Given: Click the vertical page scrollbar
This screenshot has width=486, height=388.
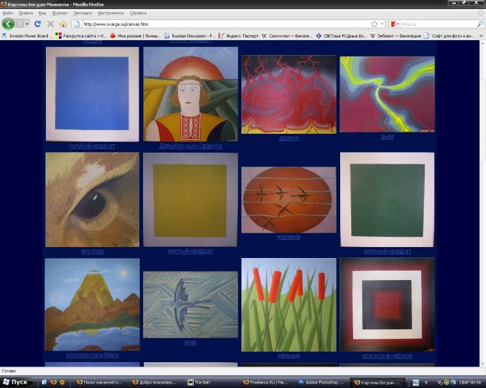Looking at the screenshot, I should [483, 204].
